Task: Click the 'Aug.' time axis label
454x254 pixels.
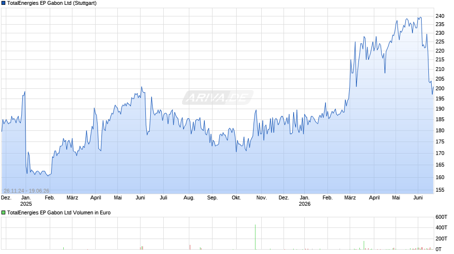Action: point(189,198)
